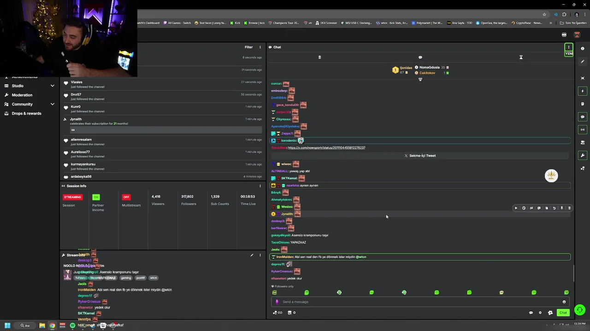Click the green support headset button

[580, 310]
